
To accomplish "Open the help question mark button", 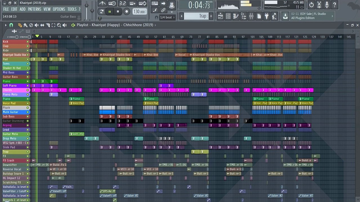I will (334, 4).
